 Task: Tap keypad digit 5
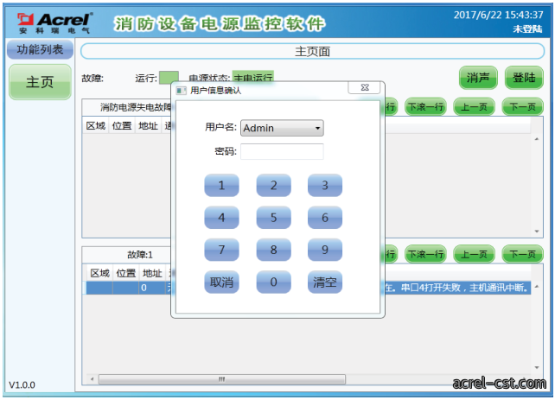pyautogui.click(x=273, y=218)
